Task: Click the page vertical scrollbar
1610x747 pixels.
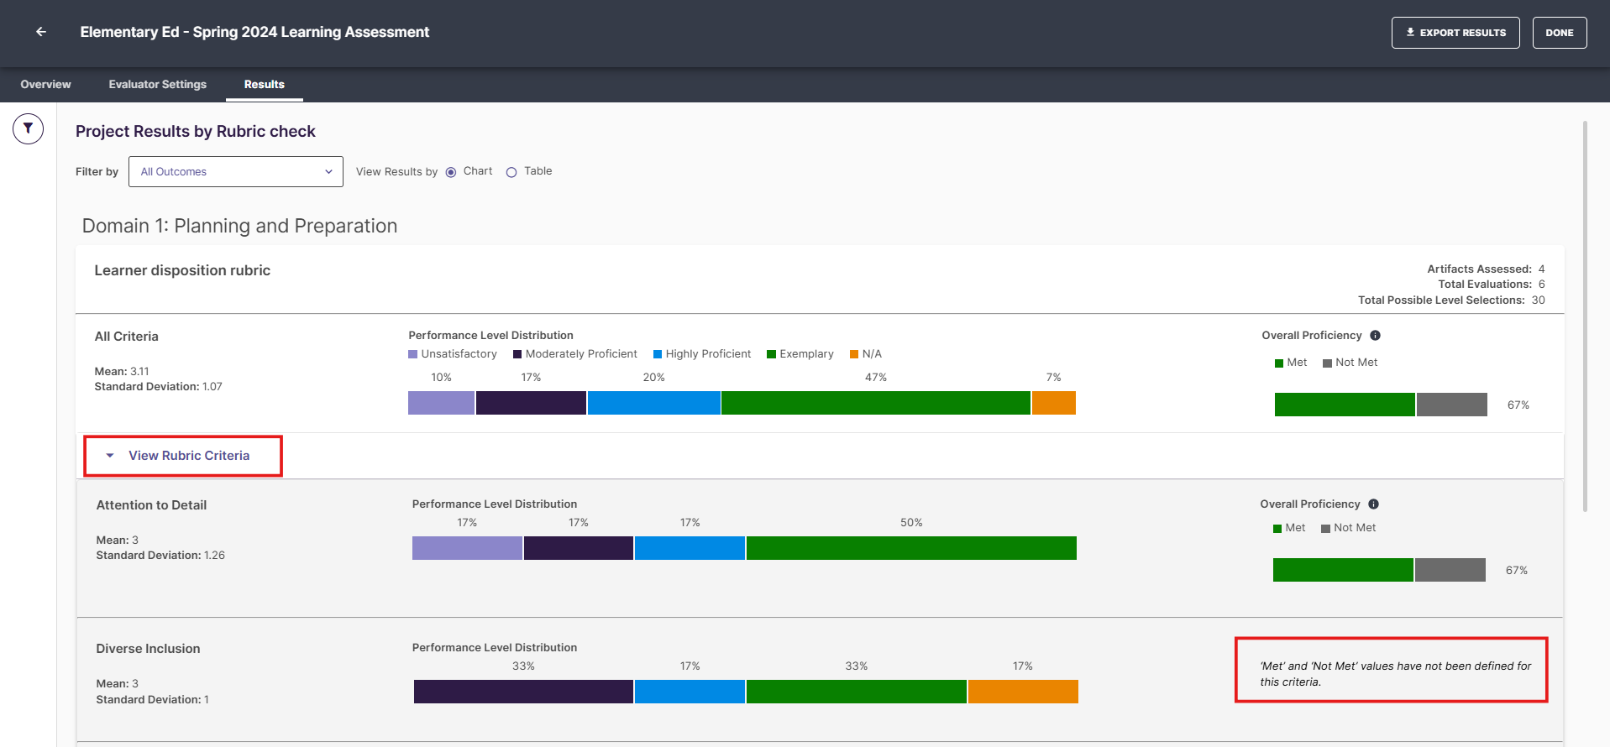Action: [x=1585, y=316]
